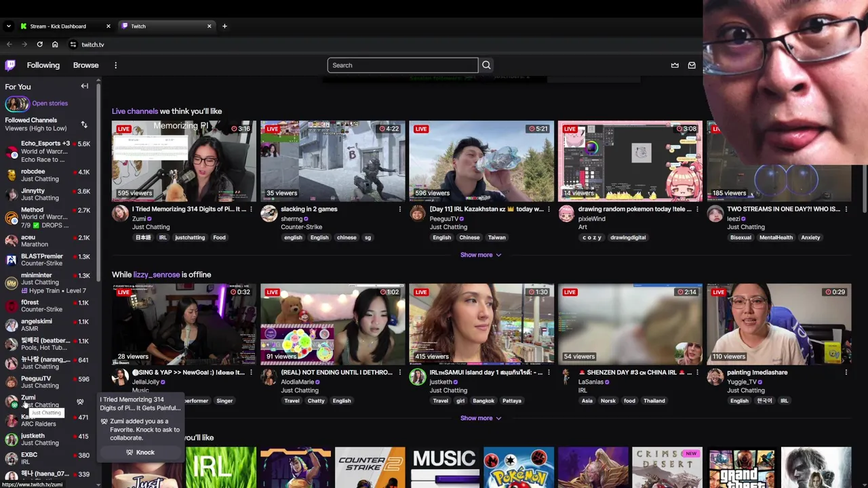
Task: Open miniminter Hype Train channel
Action: [x=49, y=283]
